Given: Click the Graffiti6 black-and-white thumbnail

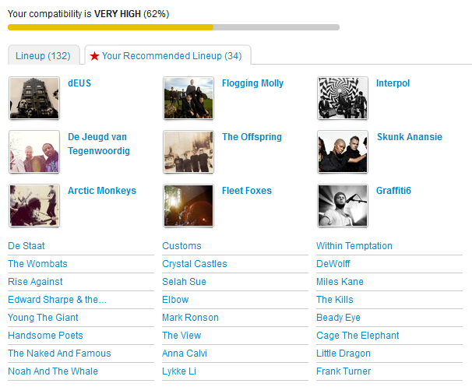Looking at the screenshot, I should click(x=343, y=206).
